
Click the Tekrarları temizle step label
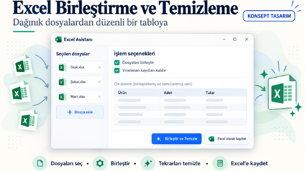179,163
